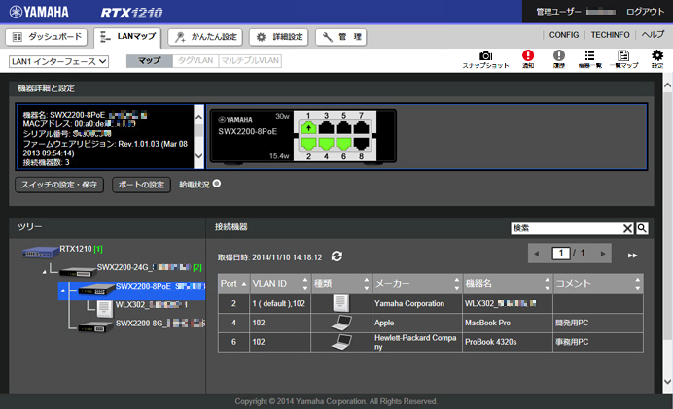Click the page number input field
The height and width of the screenshot is (409, 673).
[560, 253]
